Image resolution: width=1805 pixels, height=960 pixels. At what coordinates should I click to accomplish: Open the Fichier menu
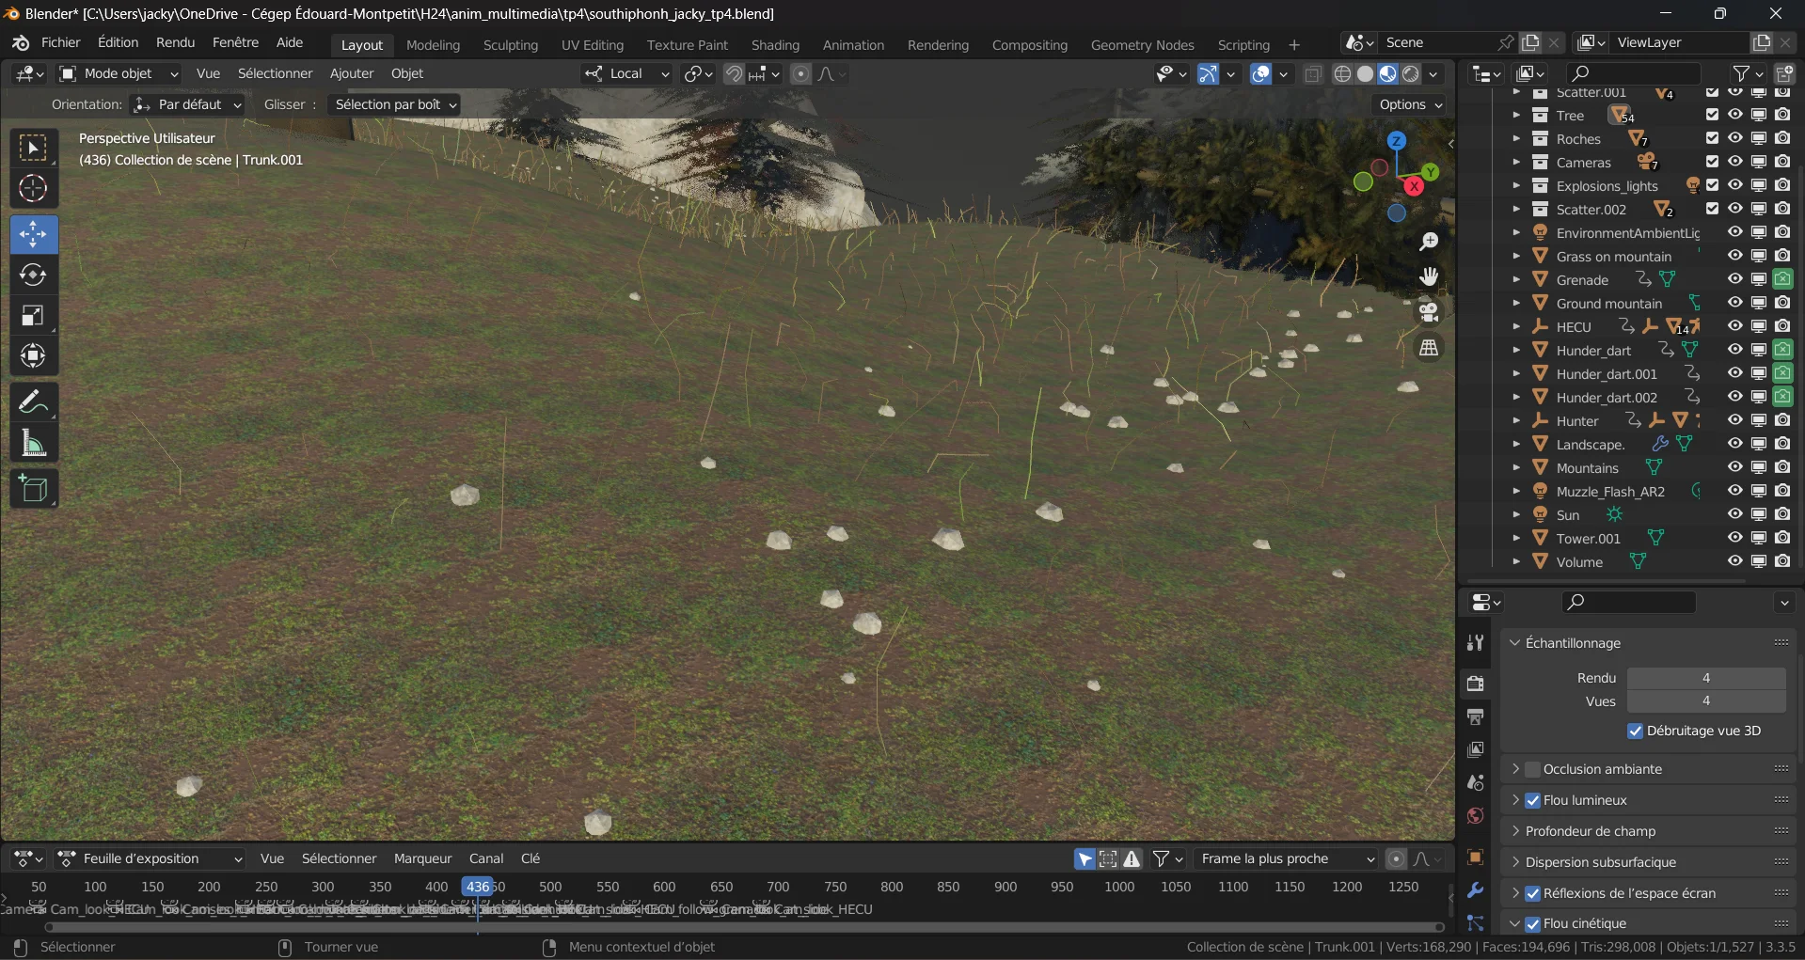61,42
